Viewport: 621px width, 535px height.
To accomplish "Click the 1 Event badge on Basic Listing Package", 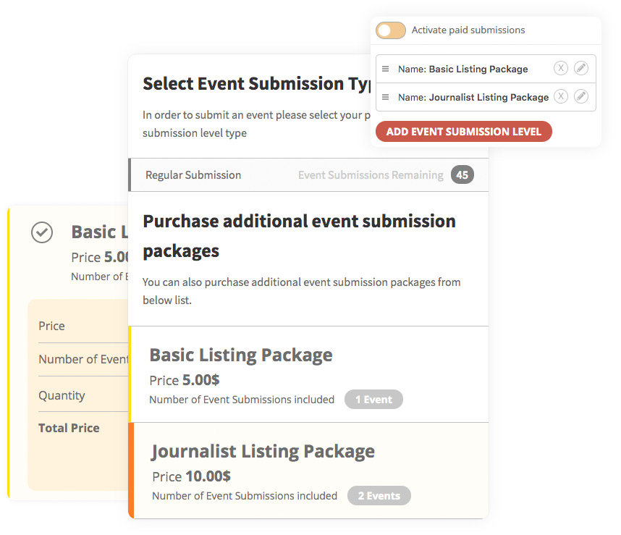I will point(373,399).
